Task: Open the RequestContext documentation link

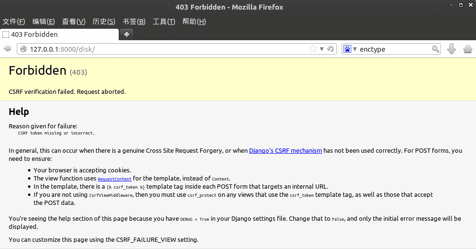Action: point(114,179)
